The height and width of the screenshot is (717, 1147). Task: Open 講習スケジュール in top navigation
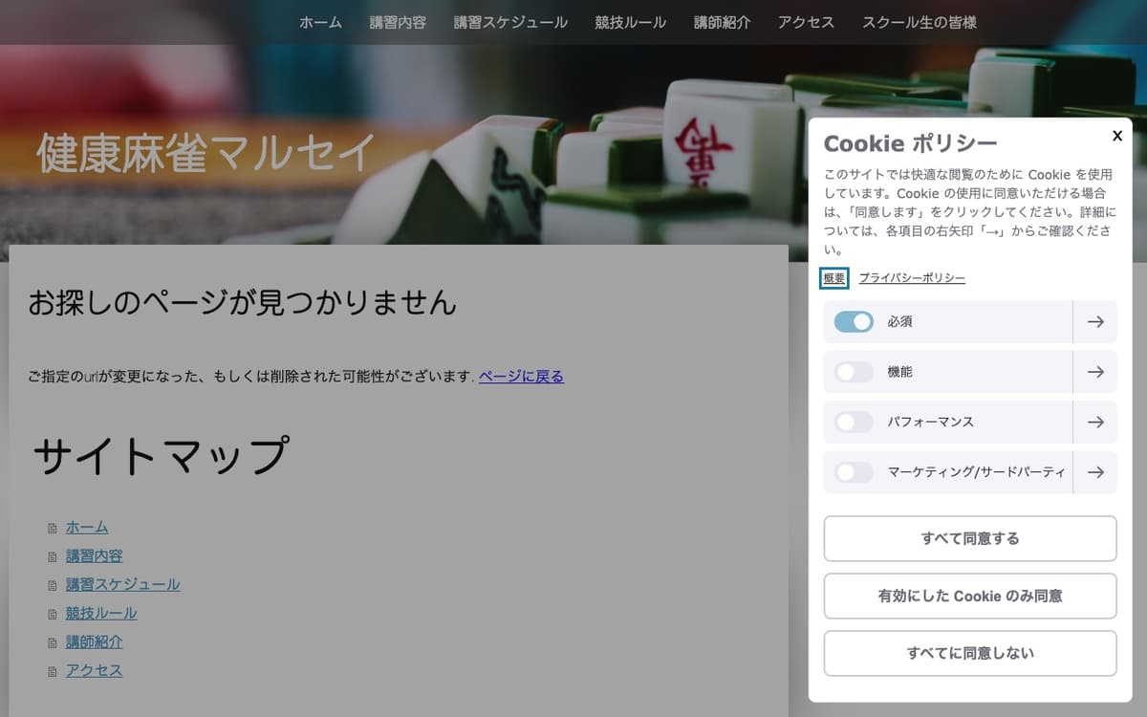(x=510, y=22)
